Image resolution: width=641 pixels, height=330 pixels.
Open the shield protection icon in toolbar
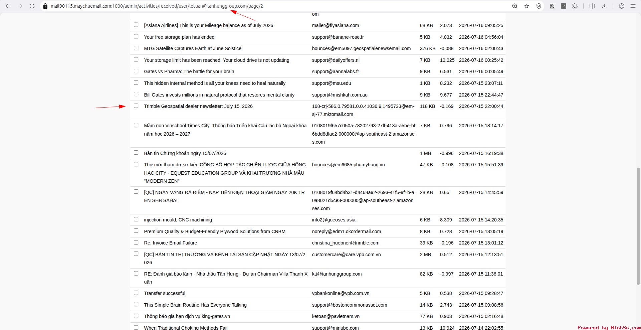click(539, 6)
